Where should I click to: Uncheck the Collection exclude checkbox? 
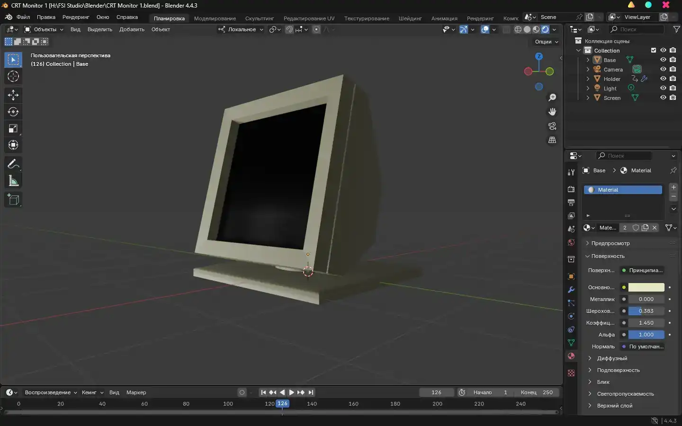click(x=654, y=50)
